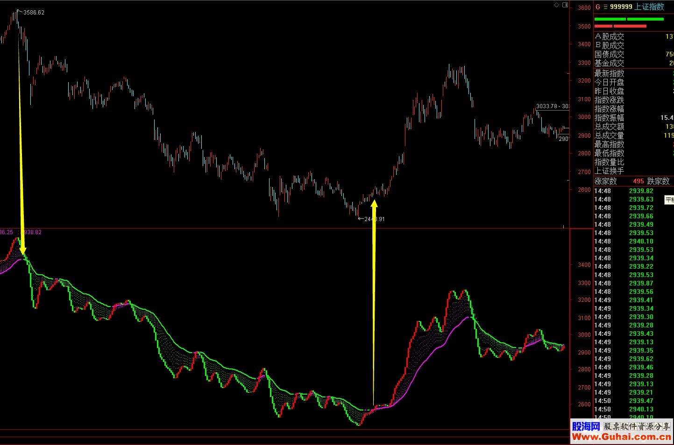Click the 指数量比 label
The image size is (674, 445).
pyautogui.click(x=609, y=162)
